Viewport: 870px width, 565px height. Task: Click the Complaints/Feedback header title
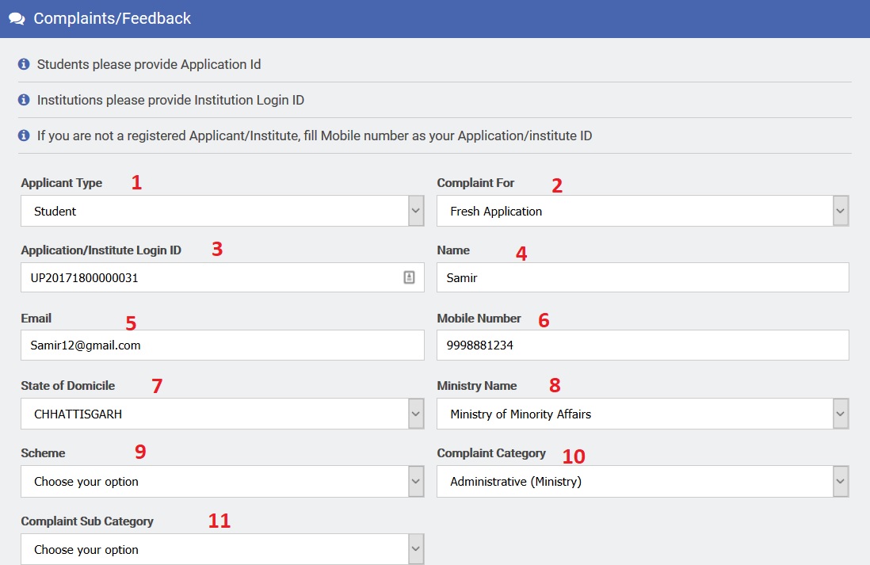[112, 18]
